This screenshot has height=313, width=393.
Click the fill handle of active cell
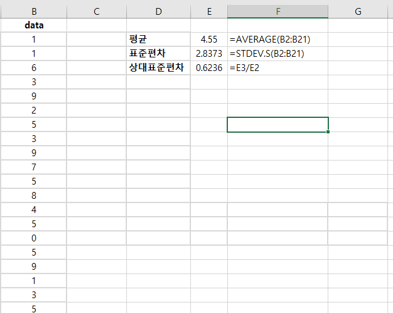328,131
